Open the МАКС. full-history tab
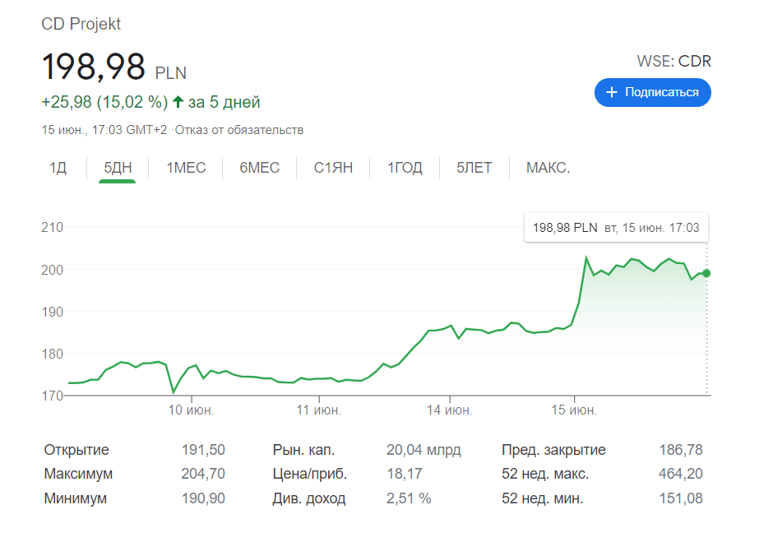759x542 pixels. pos(548,169)
